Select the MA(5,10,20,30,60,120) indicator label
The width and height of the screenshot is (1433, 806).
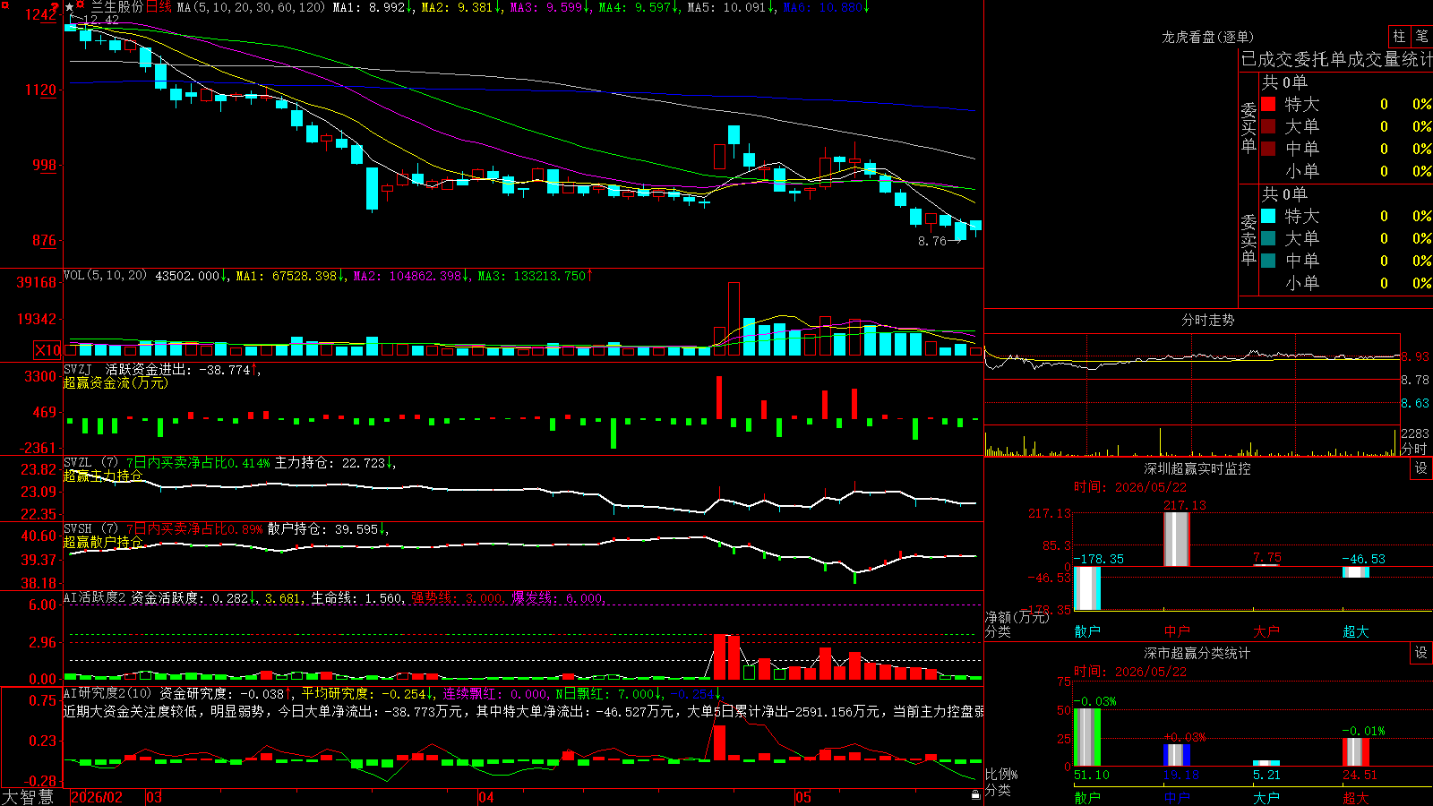251,7
